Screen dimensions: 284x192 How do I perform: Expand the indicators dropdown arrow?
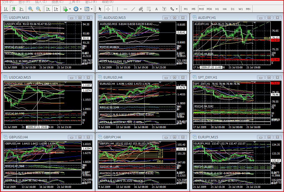70,9
